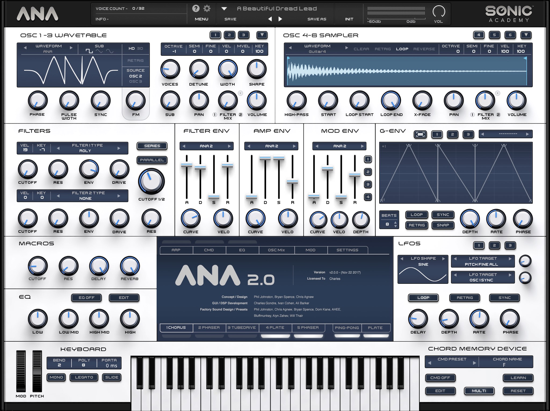This screenshot has width=550, height=411.
Task: Switch to the ARP tab
Action: [x=176, y=250]
